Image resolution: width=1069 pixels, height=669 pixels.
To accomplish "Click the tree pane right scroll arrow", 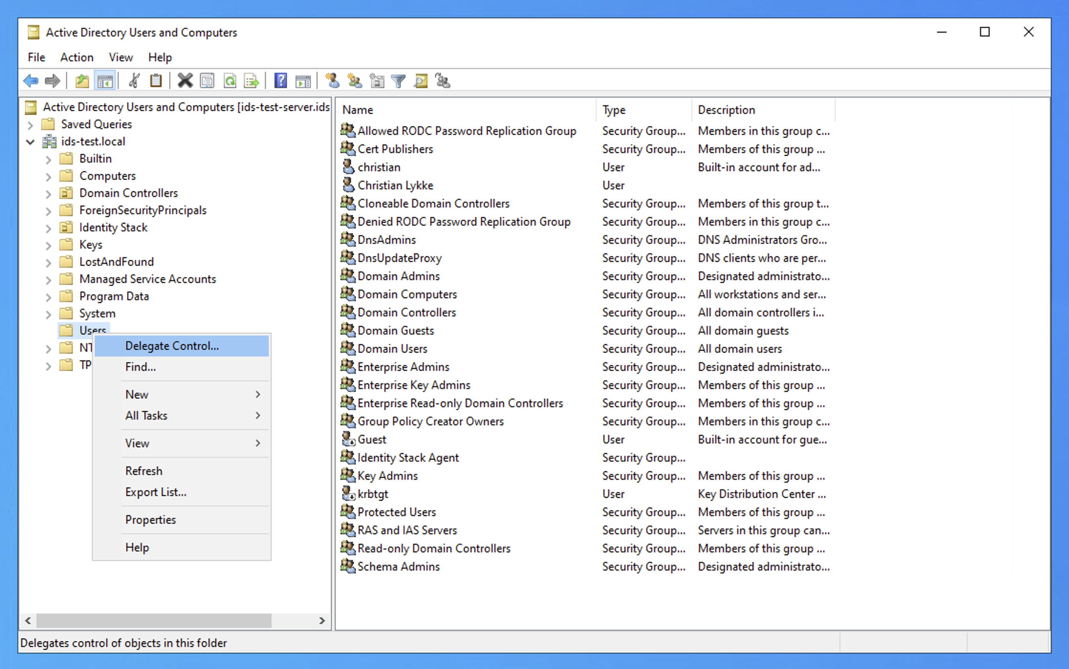I will tap(322, 620).
